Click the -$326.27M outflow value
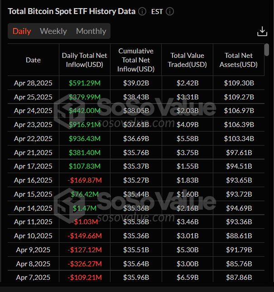This screenshot has height=292, width=274. click(x=85, y=264)
